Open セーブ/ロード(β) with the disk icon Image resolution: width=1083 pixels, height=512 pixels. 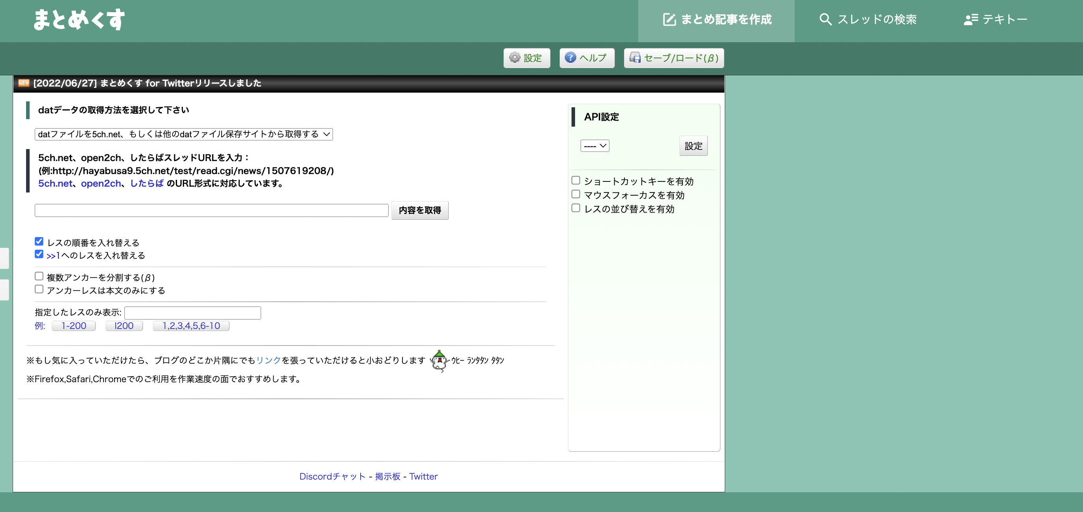pyautogui.click(x=636, y=58)
